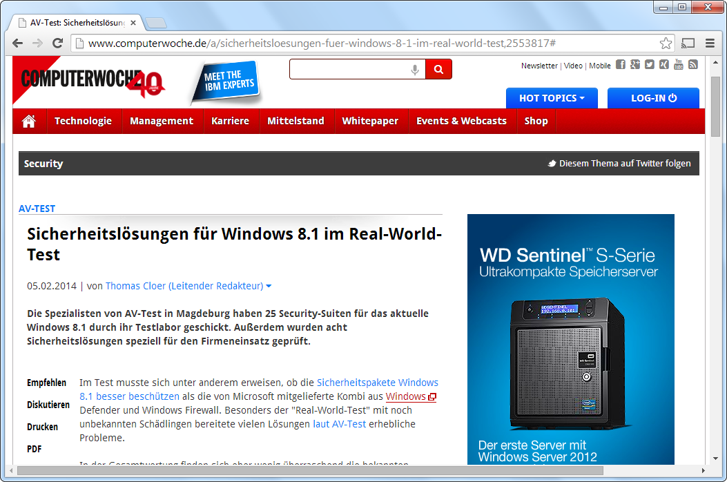Expand the author Thomas Cloer dropdown arrow

pos(269,286)
